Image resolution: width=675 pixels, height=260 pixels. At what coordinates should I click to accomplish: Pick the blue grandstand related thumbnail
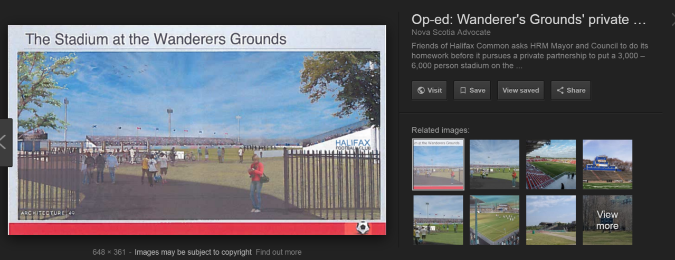(x=607, y=164)
